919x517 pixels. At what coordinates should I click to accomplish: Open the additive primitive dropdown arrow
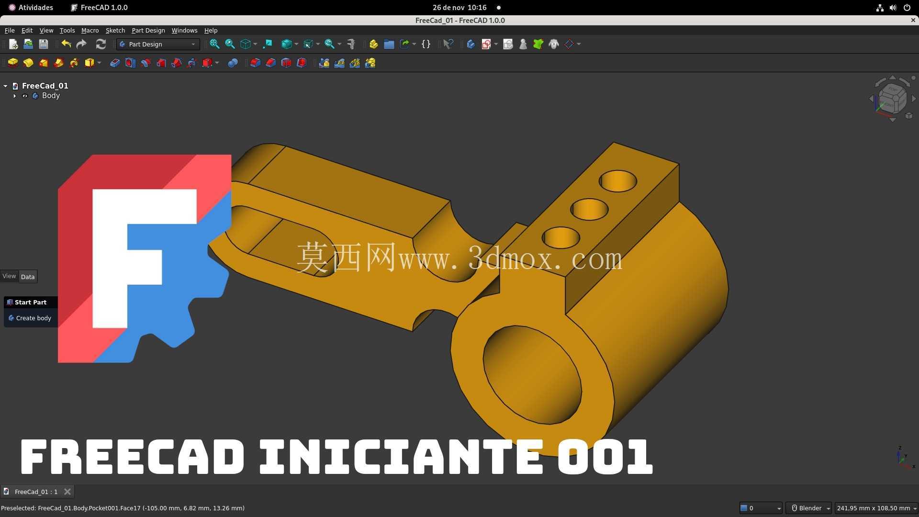99,63
